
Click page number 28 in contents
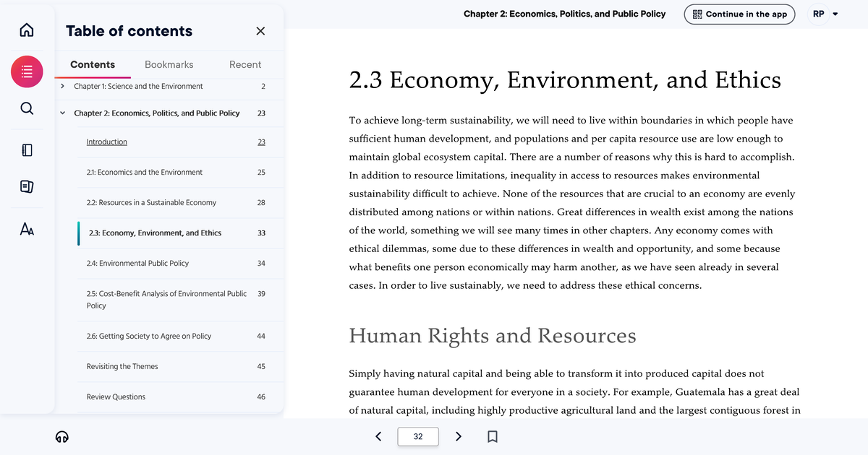pyautogui.click(x=261, y=202)
